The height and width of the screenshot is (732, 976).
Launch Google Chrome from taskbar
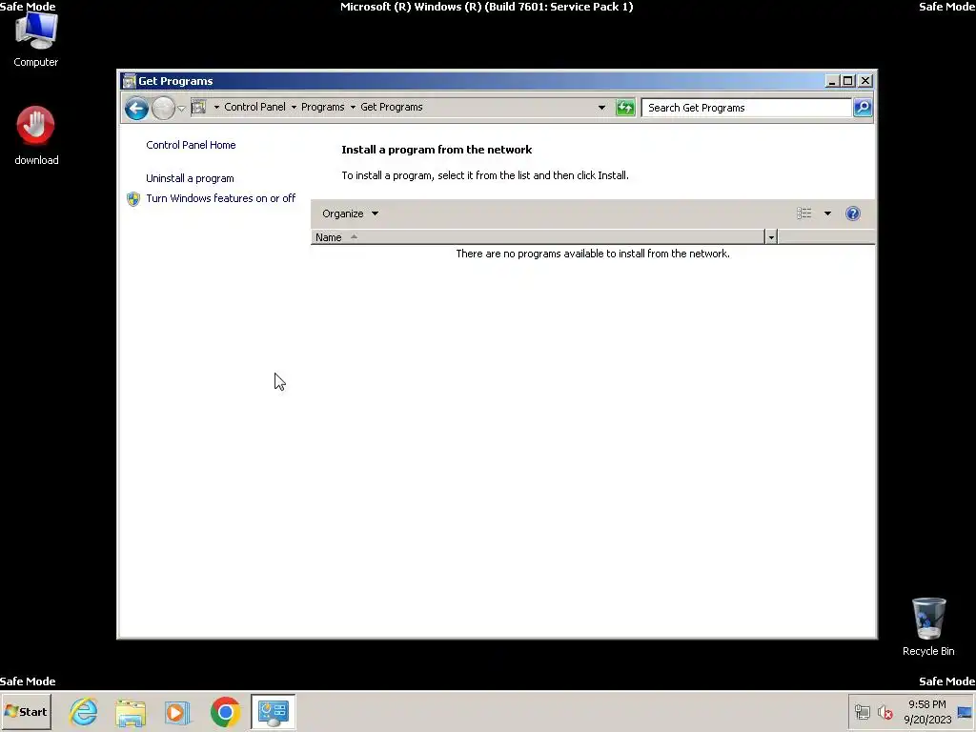tap(225, 712)
